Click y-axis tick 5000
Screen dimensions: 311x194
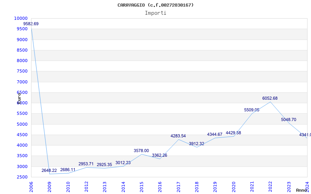click(x=22, y=124)
